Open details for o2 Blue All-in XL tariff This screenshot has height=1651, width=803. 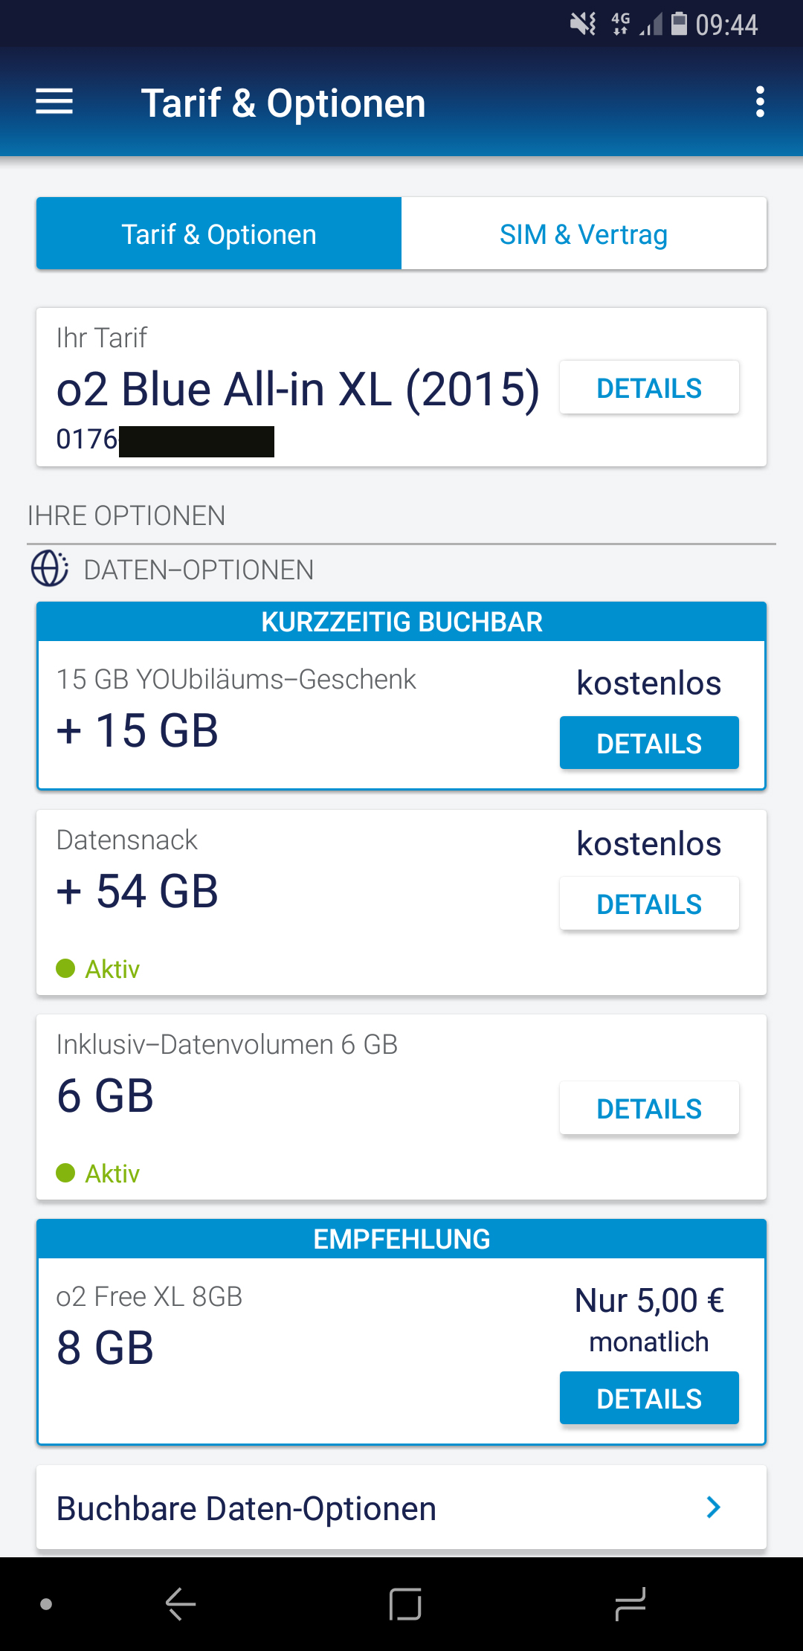pyautogui.click(x=649, y=388)
